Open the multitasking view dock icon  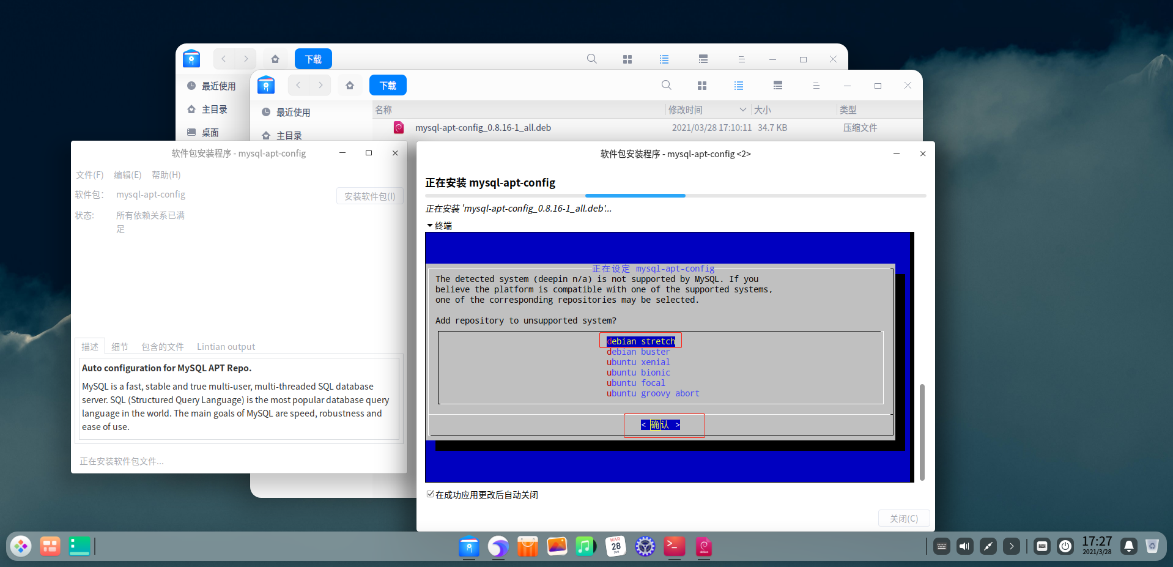point(50,546)
